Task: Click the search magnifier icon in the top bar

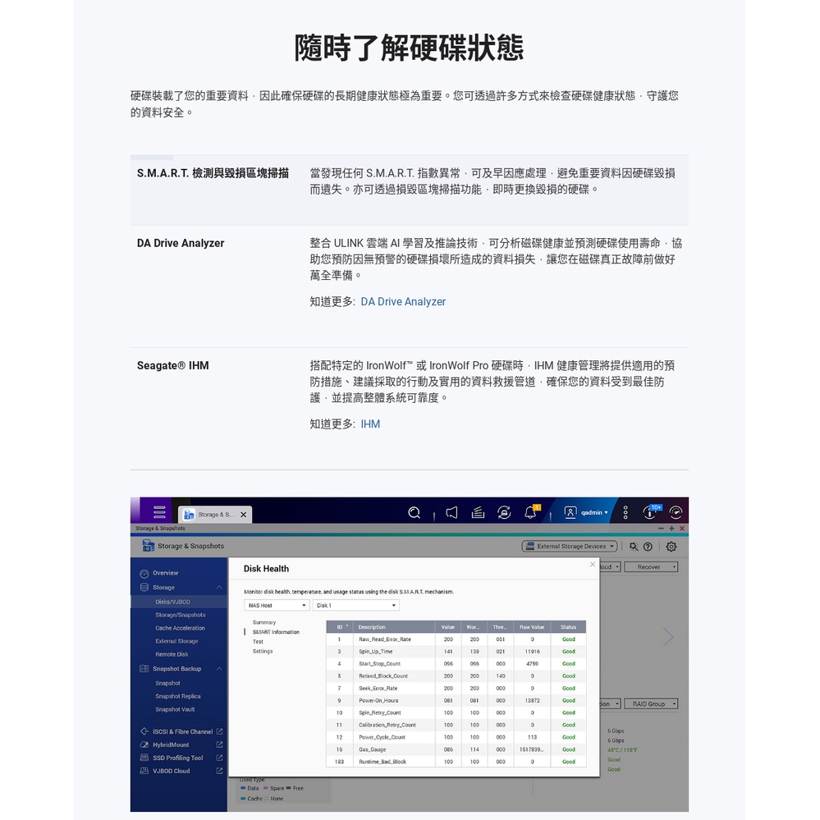Action: coord(415,513)
